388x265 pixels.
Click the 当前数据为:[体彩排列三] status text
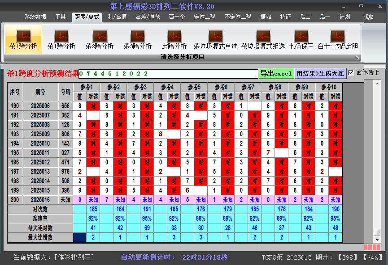tap(54, 257)
